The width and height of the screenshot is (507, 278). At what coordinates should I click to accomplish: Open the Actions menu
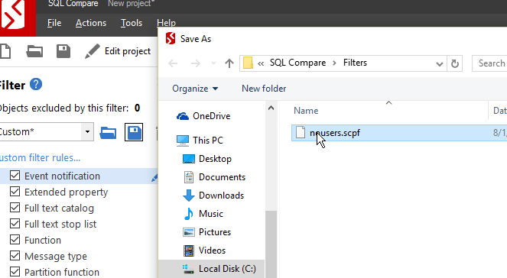(x=91, y=23)
